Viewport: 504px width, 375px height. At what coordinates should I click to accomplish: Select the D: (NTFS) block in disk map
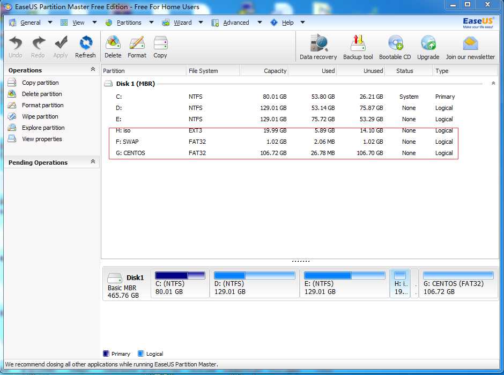(255, 284)
